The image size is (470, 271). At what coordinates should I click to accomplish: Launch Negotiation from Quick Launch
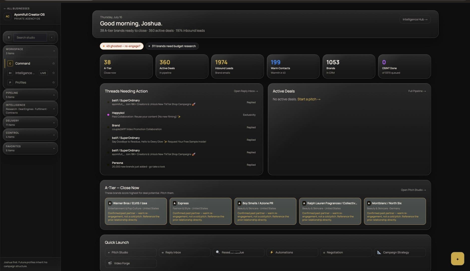[x=346, y=252]
